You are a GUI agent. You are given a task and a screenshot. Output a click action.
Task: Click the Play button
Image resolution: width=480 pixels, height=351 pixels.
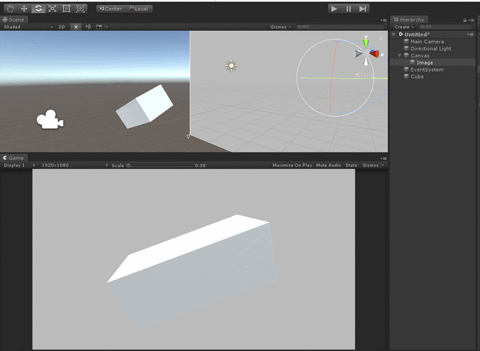335,9
